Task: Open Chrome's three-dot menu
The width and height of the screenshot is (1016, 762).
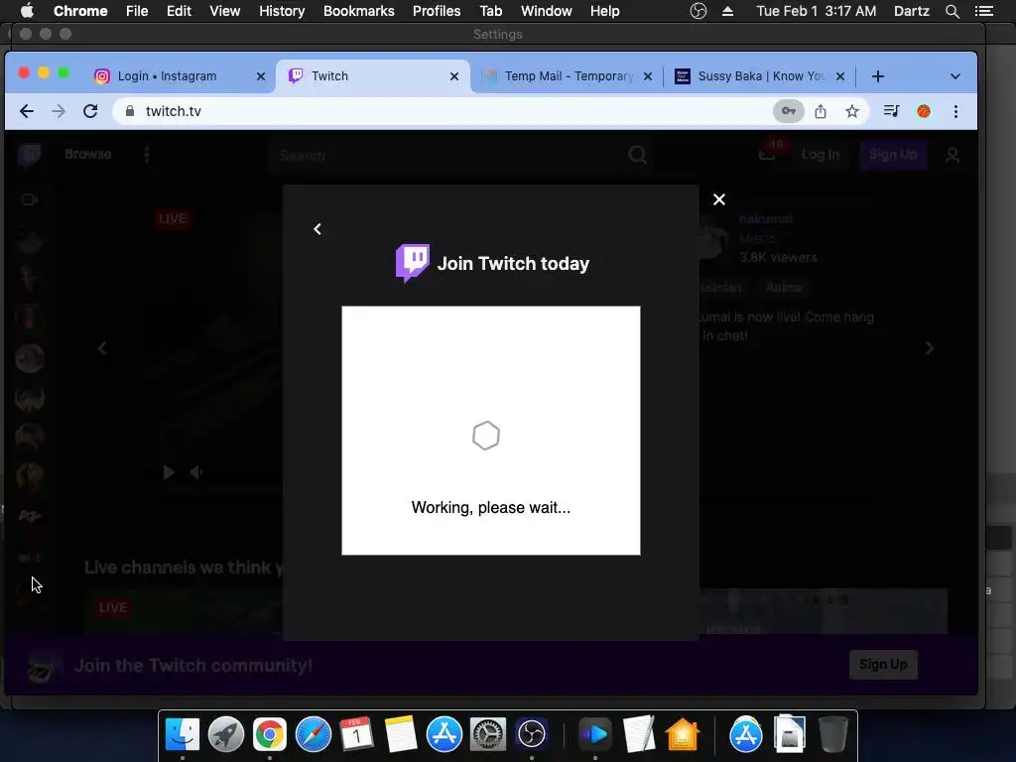Action: tap(955, 111)
